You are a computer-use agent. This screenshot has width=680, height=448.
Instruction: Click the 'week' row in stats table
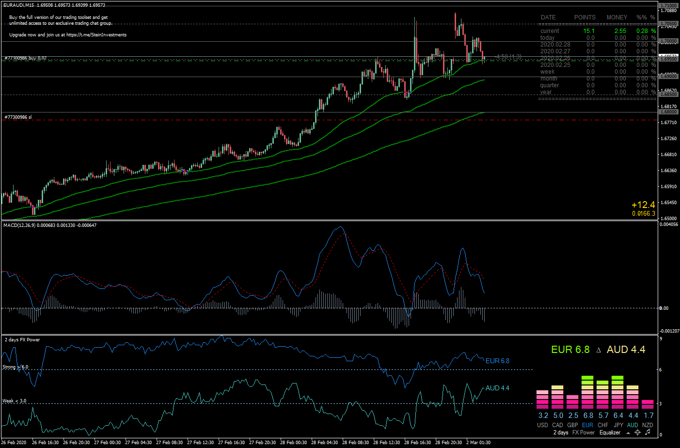(597, 72)
